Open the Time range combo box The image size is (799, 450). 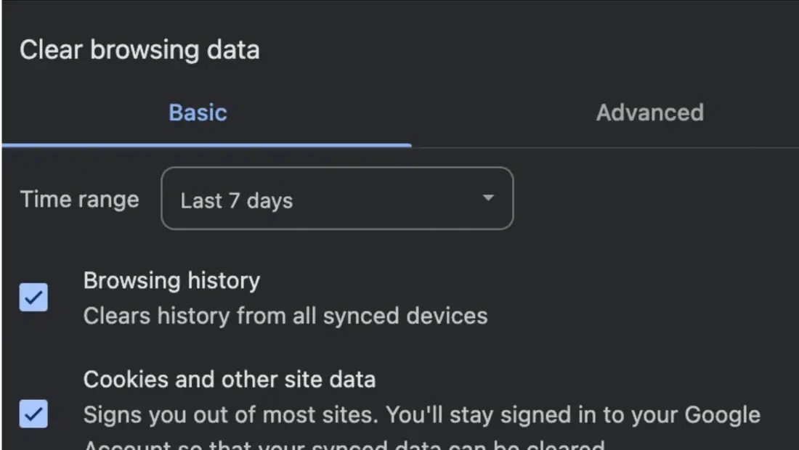click(x=336, y=199)
